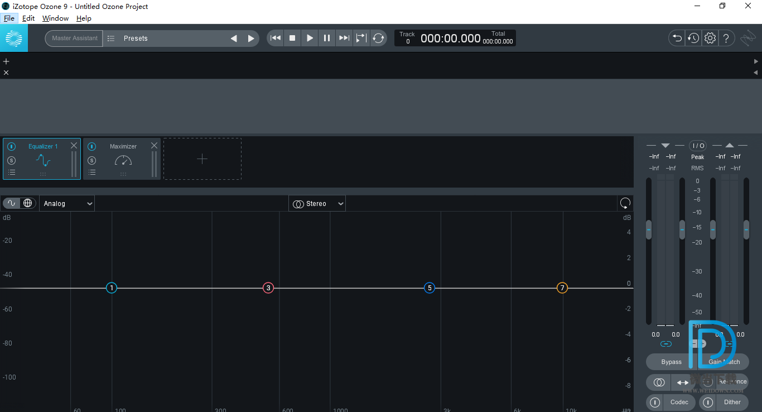This screenshot has width=762, height=412.
Task: Click the I/O meter options button
Action: click(698, 146)
